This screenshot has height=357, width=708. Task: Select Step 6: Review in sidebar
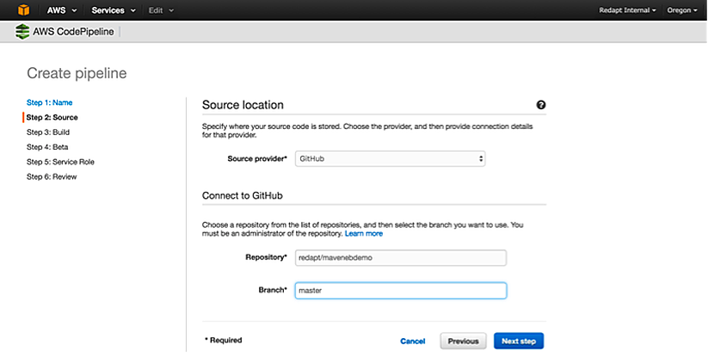(x=52, y=176)
